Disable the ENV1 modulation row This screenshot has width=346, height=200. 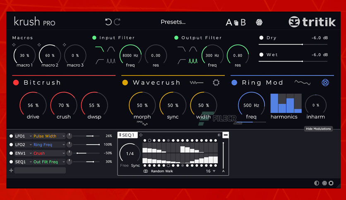click(11, 153)
